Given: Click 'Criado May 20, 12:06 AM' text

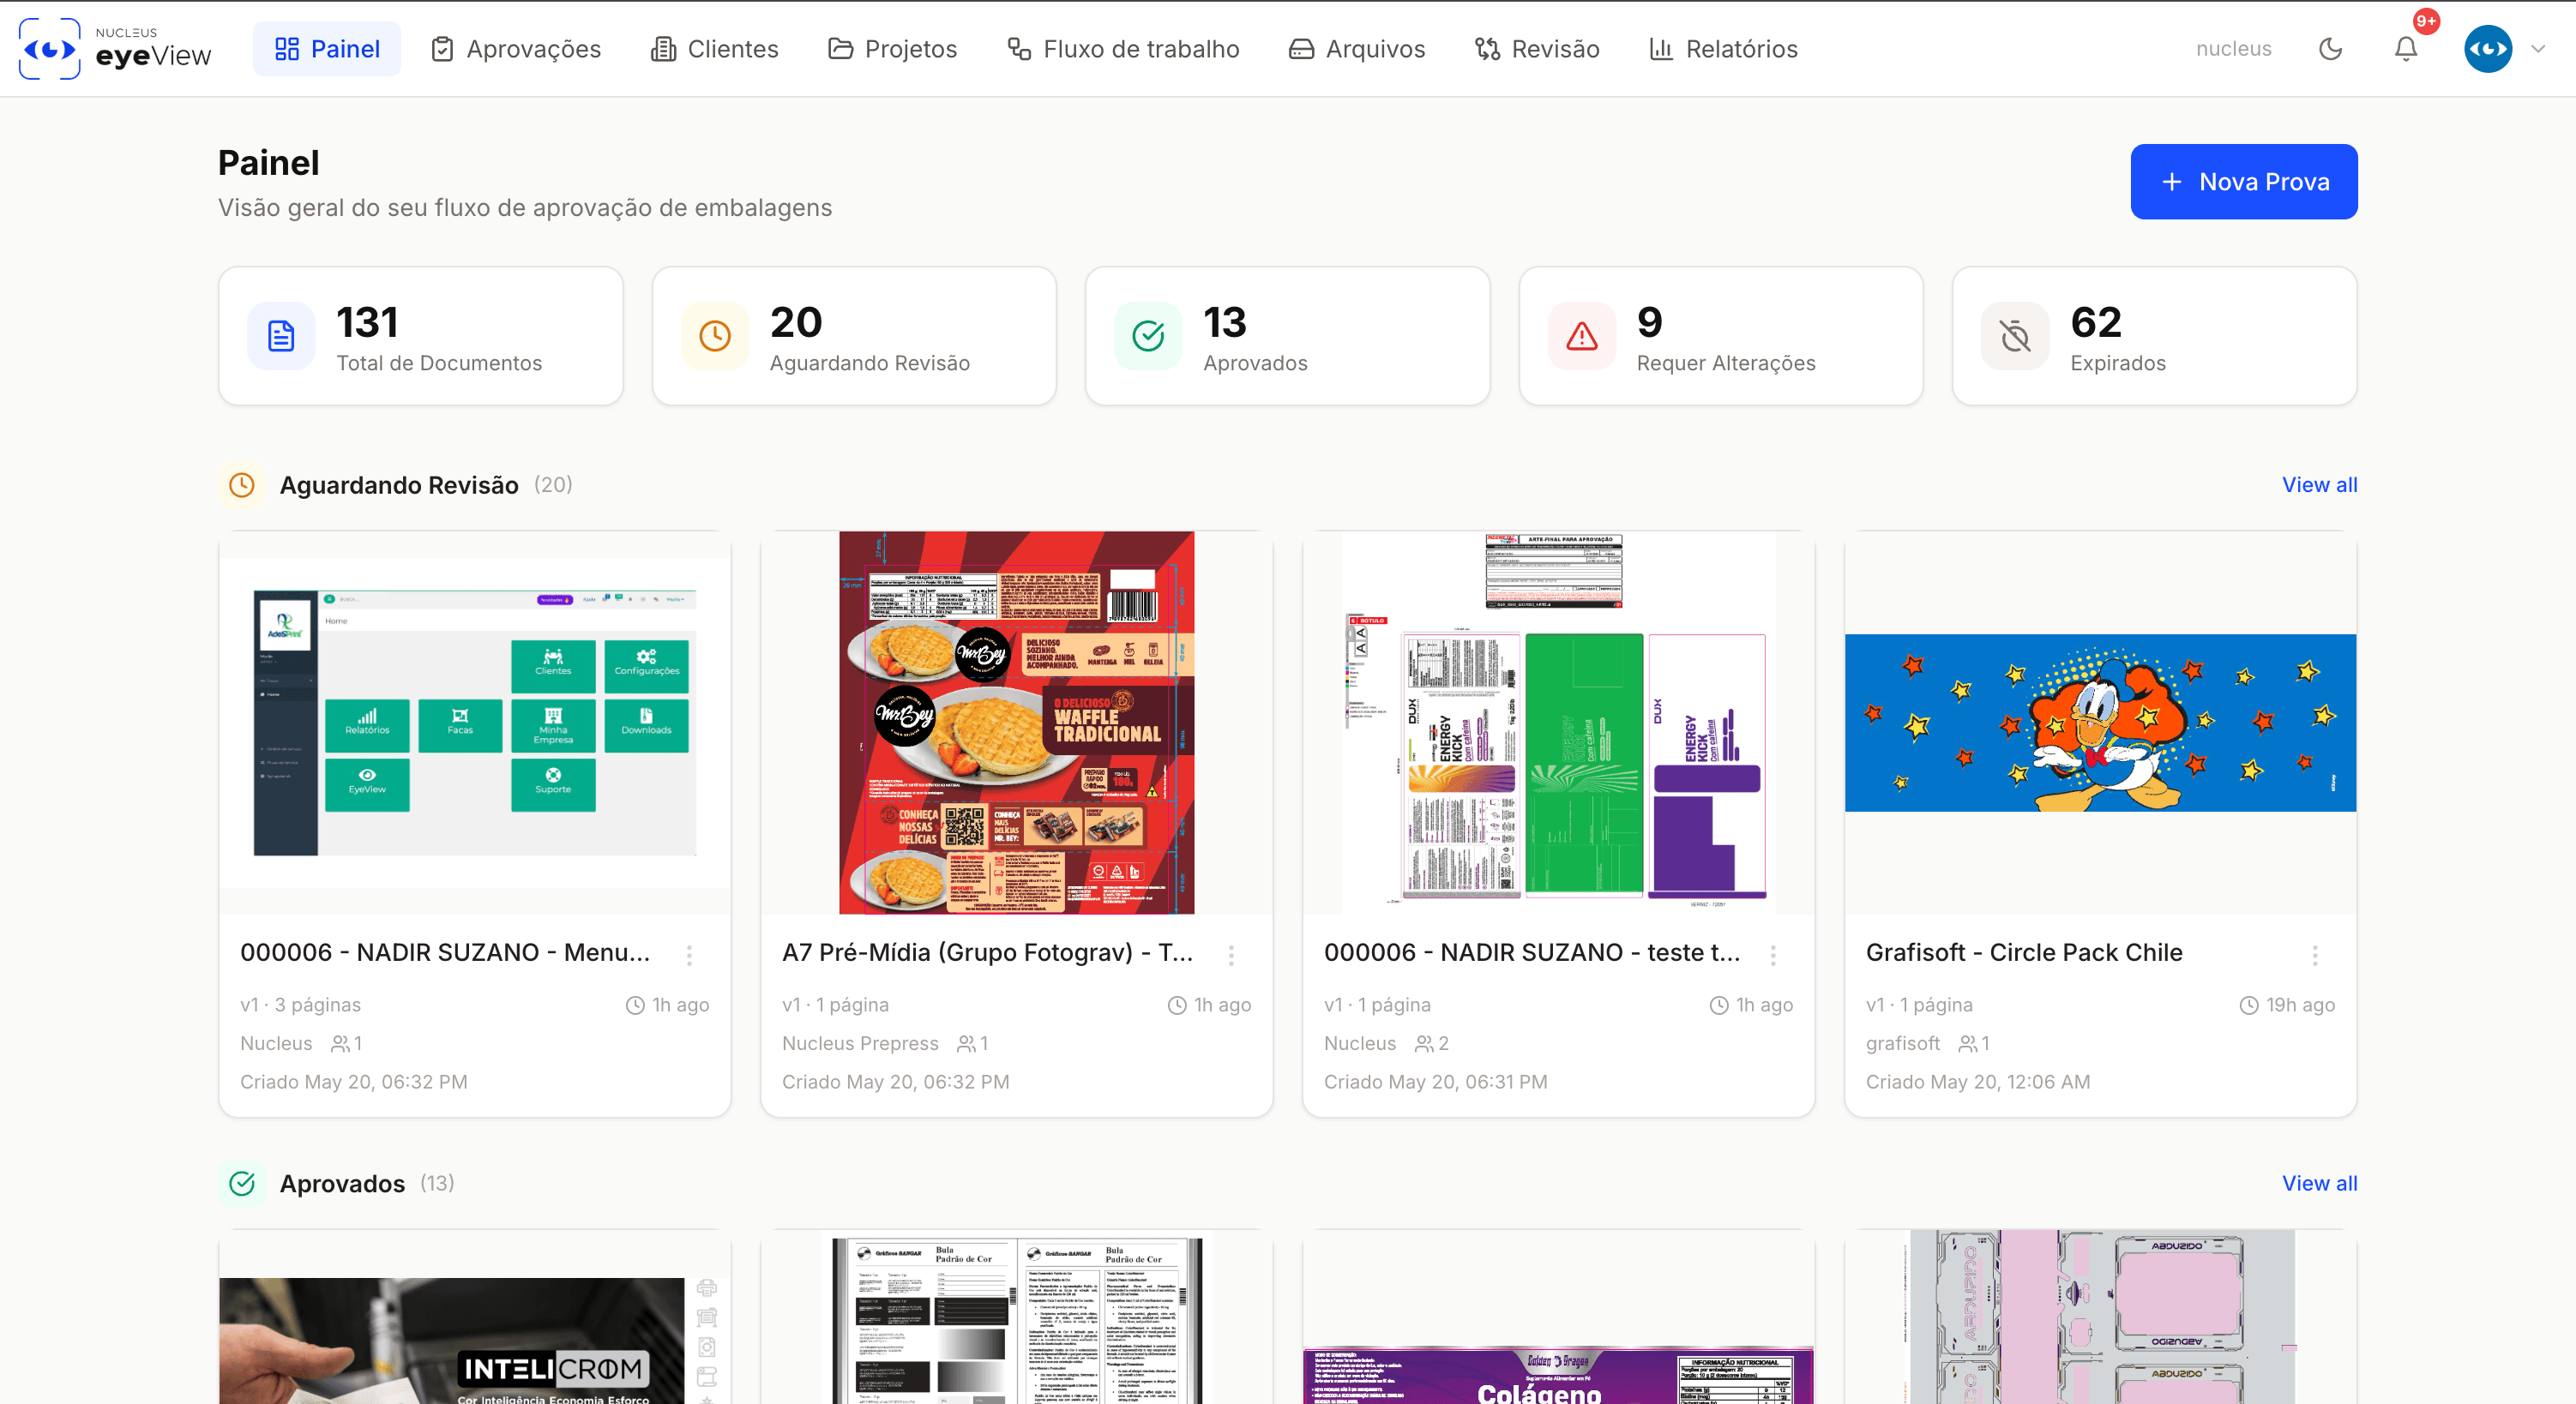Looking at the screenshot, I should 1978,1083.
